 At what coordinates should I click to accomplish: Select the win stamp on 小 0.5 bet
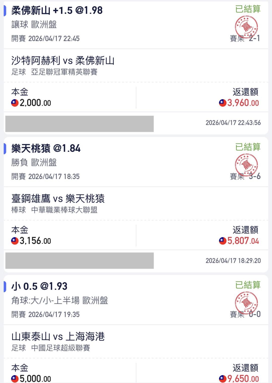246,302
